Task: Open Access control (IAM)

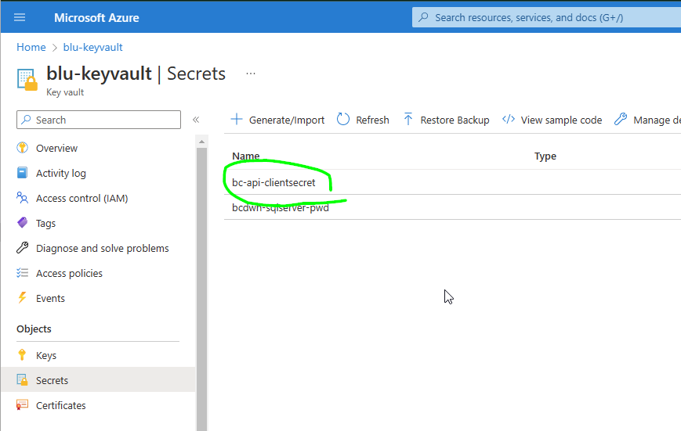Action: point(82,198)
